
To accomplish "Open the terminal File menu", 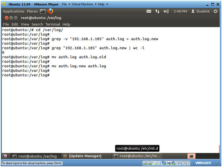I will point(6,24).
